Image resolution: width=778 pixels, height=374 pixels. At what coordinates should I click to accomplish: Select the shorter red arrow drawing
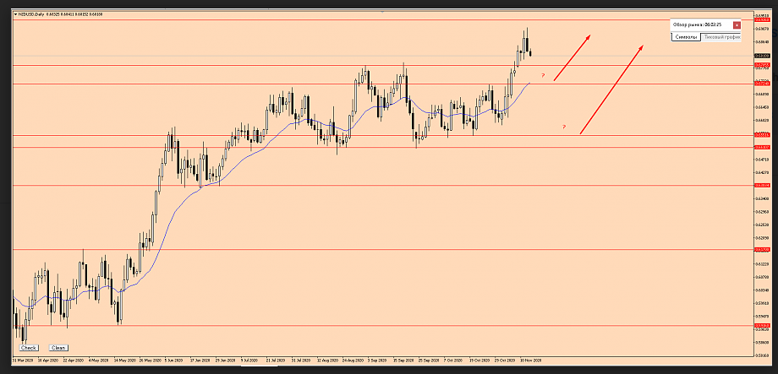(572, 58)
